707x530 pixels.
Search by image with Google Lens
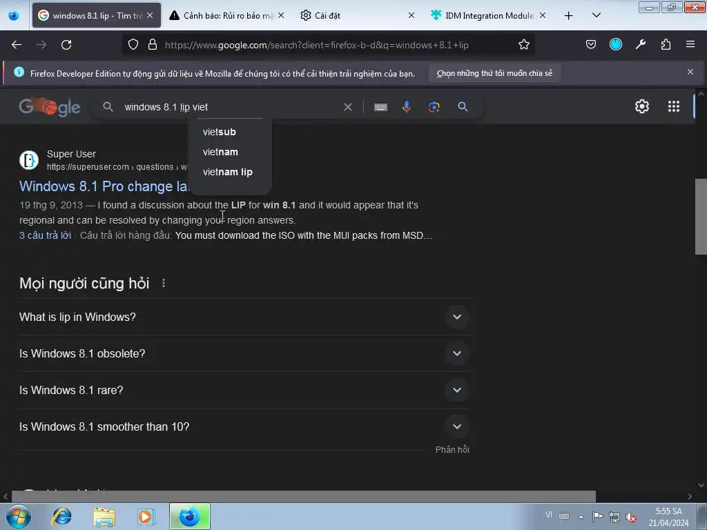point(434,107)
